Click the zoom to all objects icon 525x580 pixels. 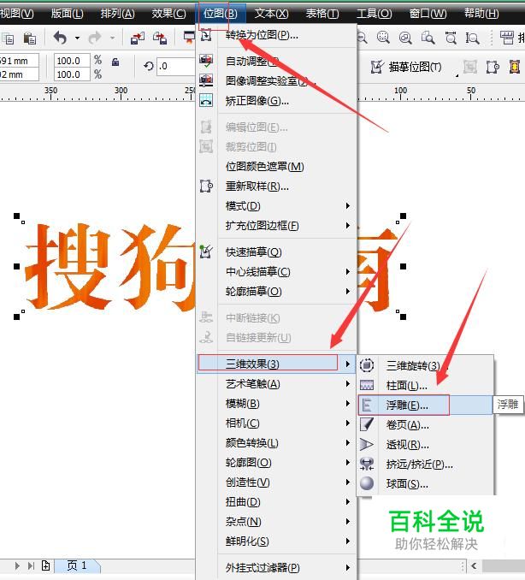(405, 38)
